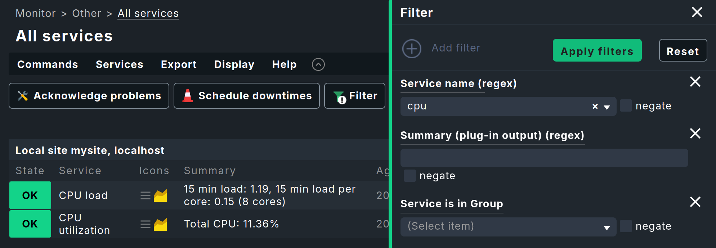Click the Reset filters button

click(x=683, y=51)
